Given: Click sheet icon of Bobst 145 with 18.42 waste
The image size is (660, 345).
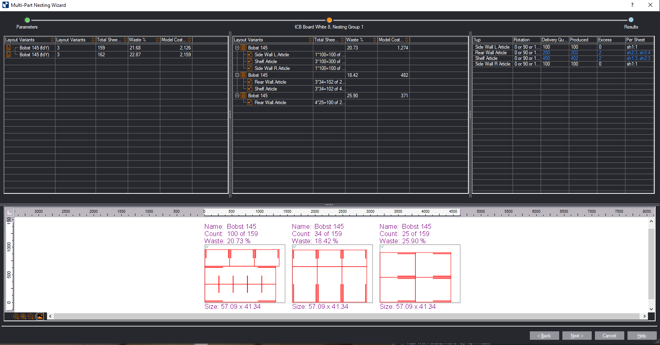Looking at the screenshot, I should pos(243,75).
